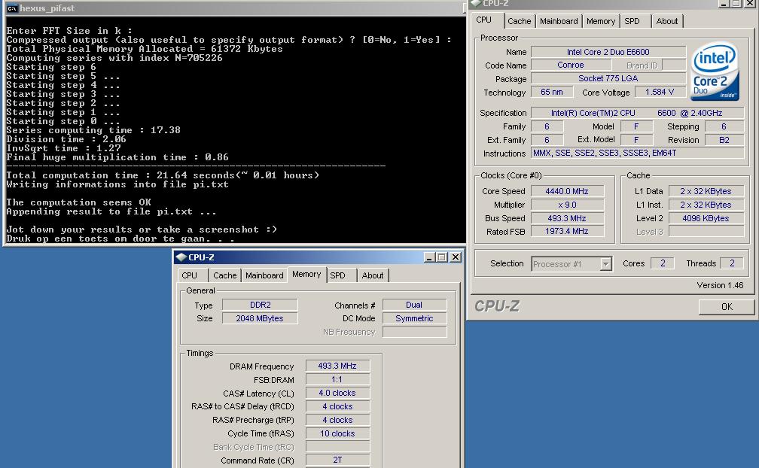Click the Core Voltage value 1.584 V
Screen dimensions: 759x468
(x=660, y=92)
